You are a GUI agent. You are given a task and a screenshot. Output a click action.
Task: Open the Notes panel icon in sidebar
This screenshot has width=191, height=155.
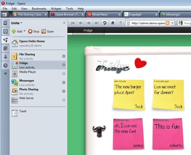coord(5,48)
